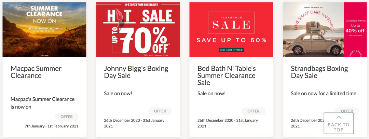Click the date range on Johnny Bigg card
The width and height of the screenshot is (369, 139).
coord(134,123)
